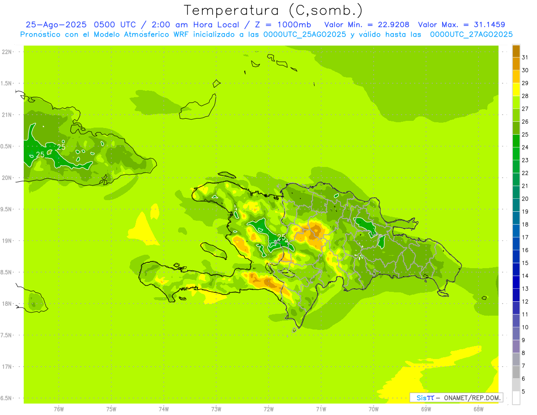Viewport: 537px width, 415px height.
Task: Click legend swatch between 30 and 31
Action: coord(516,64)
